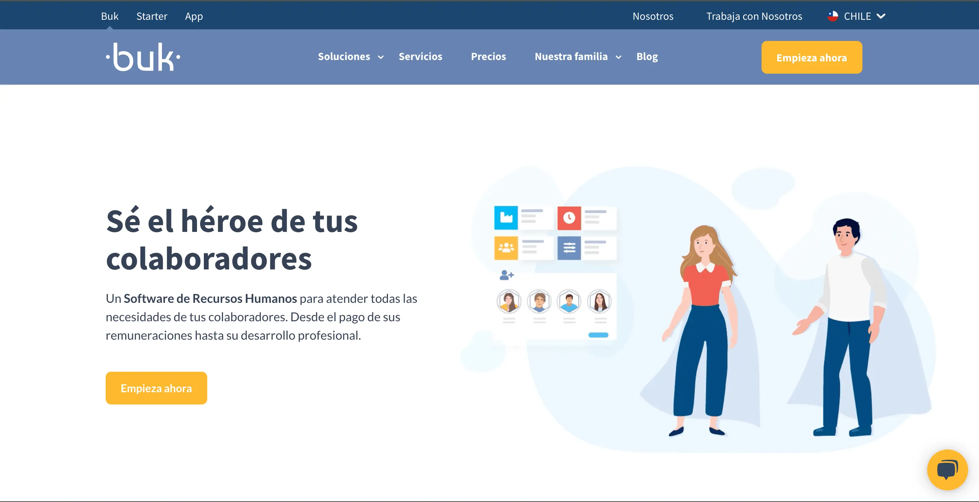Click Empieza ahora button in header
This screenshot has height=502, width=979.
811,57
